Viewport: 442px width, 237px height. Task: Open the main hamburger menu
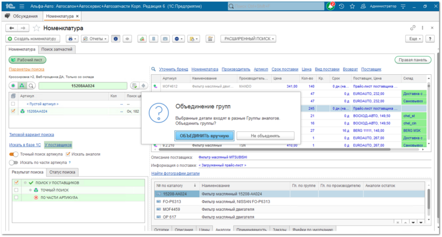coord(21,6)
